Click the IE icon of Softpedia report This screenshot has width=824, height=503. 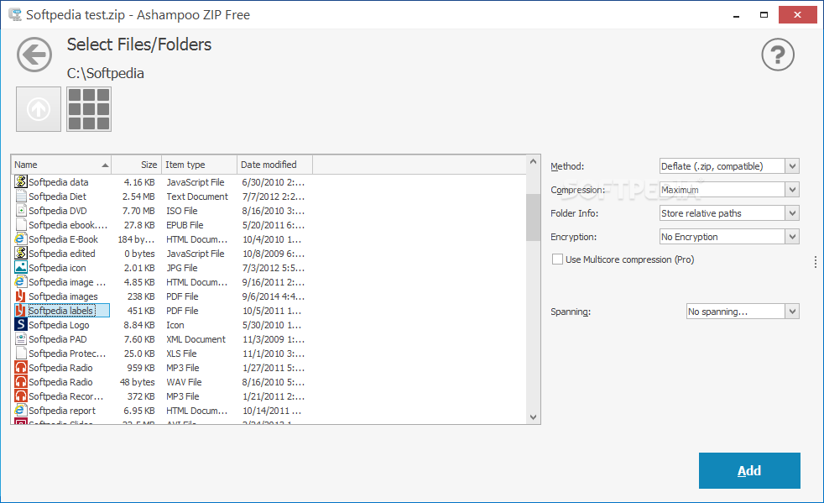pos(20,410)
